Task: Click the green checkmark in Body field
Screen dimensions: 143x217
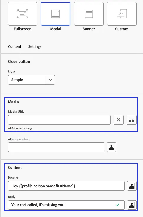Action: [x=118, y=205]
